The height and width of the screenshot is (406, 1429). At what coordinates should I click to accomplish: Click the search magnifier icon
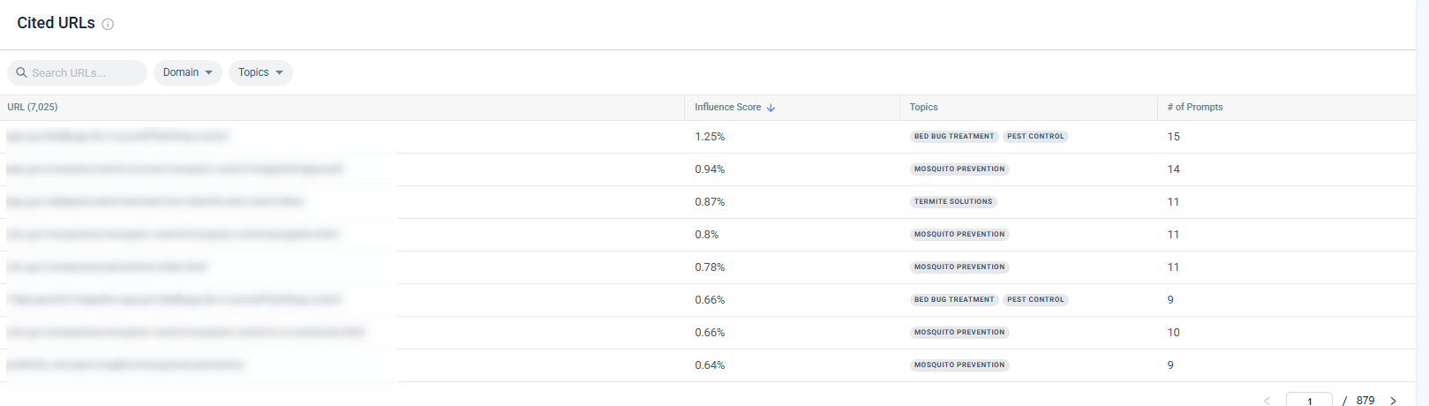pos(21,72)
